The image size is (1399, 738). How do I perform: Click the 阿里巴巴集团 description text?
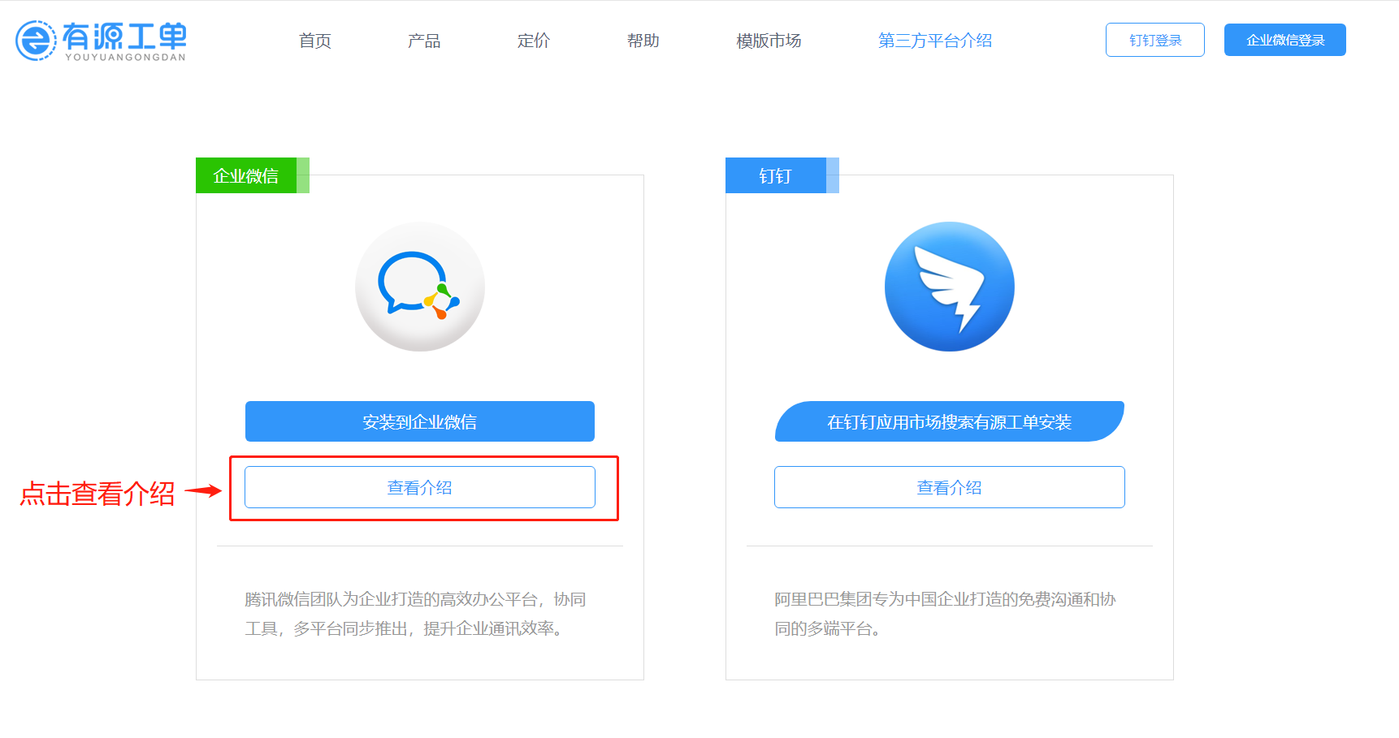tap(945, 614)
